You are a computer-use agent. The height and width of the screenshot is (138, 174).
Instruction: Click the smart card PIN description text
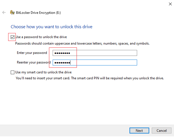90,78
